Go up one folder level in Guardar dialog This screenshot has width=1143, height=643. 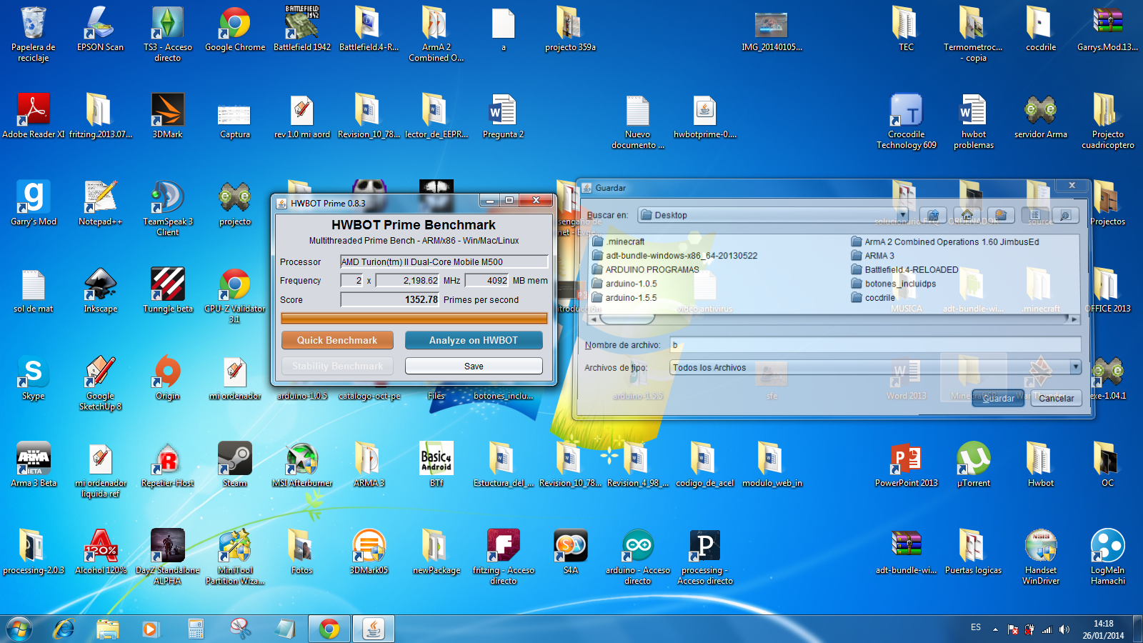click(933, 215)
